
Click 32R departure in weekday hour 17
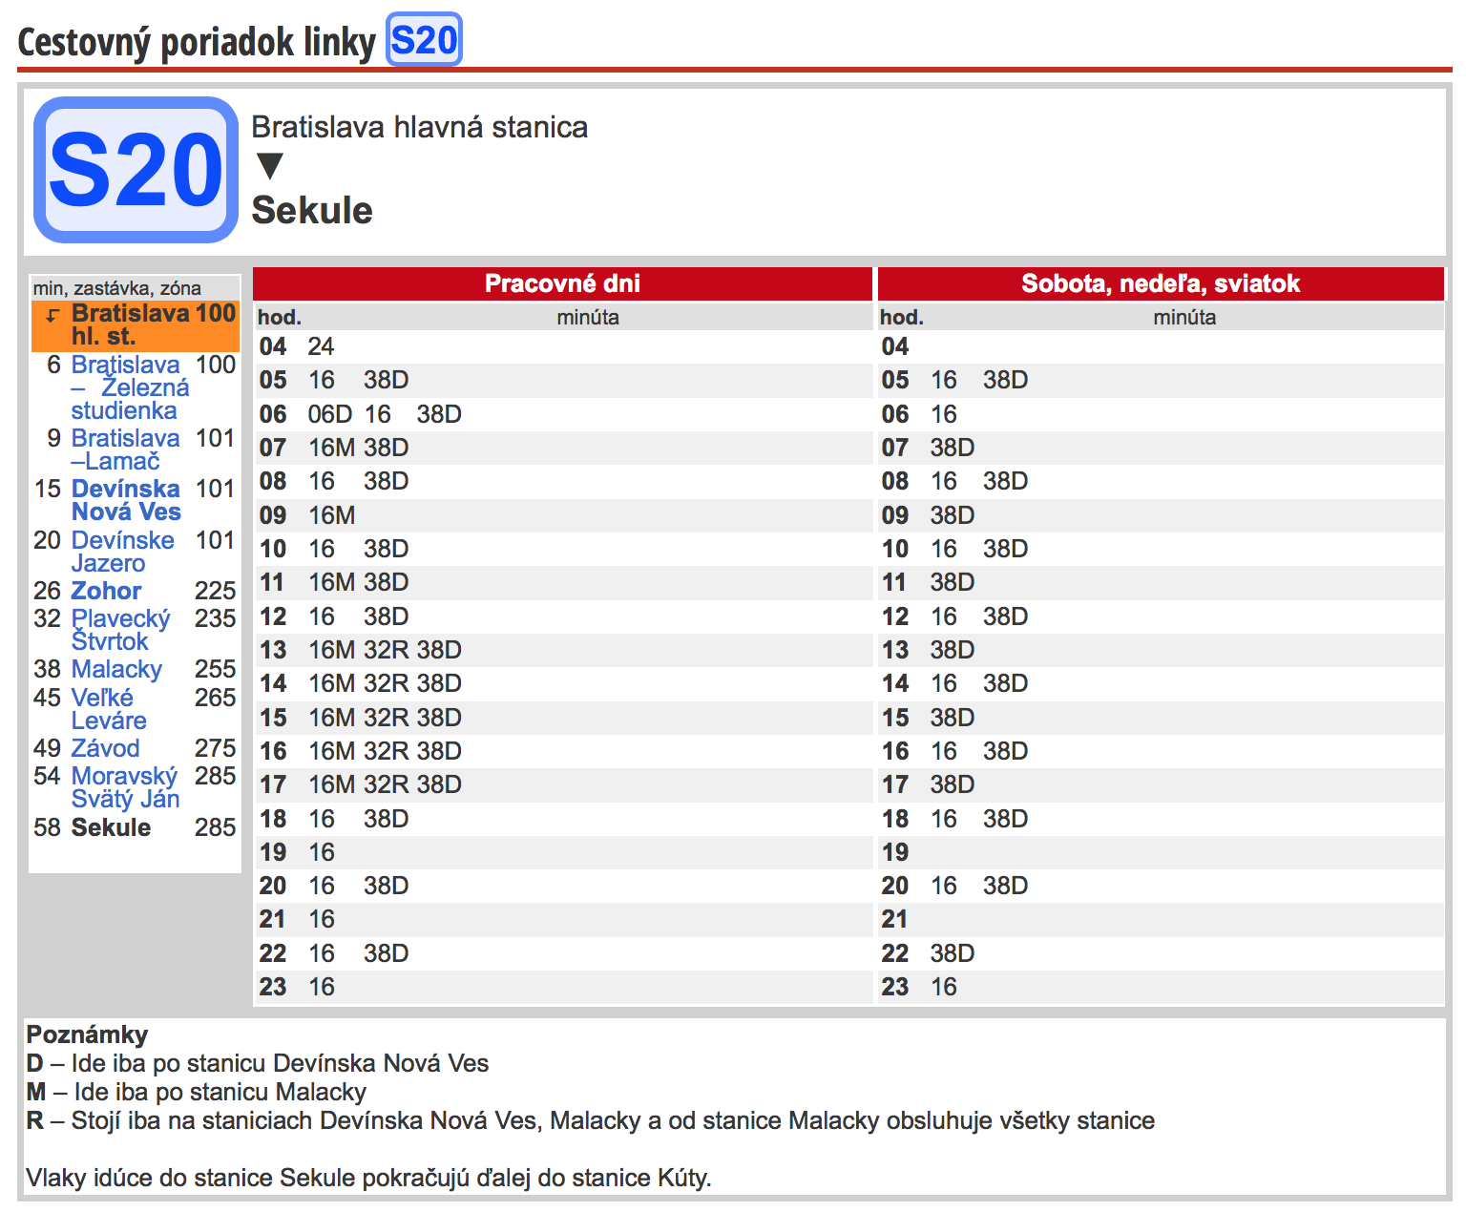click(x=387, y=784)
